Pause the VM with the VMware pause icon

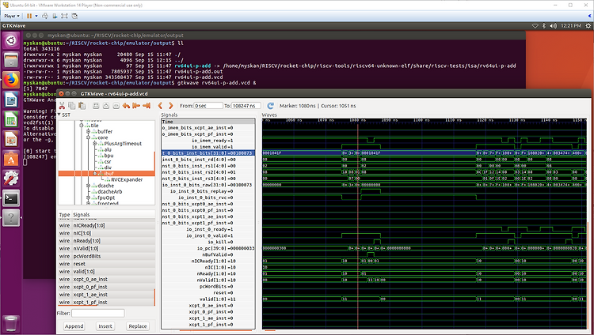pos(29,16)
